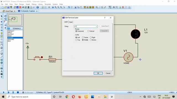Image resolution: width=177 pixels, height=99 pixels.
Task: Click the Save Project floppy icon
Action: click(8, 7)
